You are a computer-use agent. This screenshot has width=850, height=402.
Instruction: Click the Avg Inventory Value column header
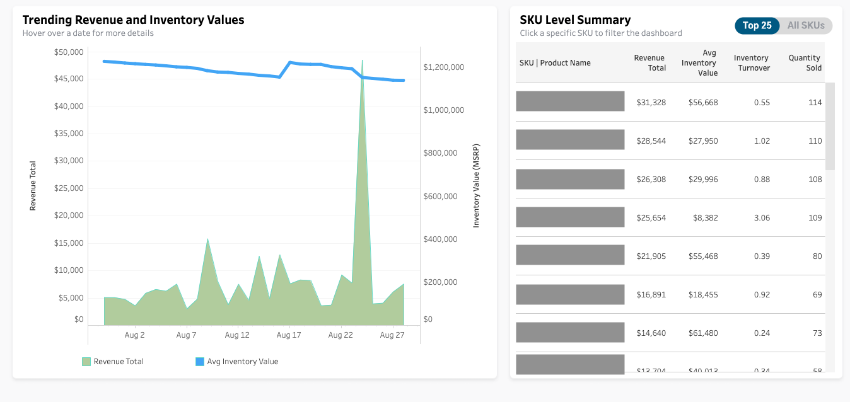[x=700, y=63]
